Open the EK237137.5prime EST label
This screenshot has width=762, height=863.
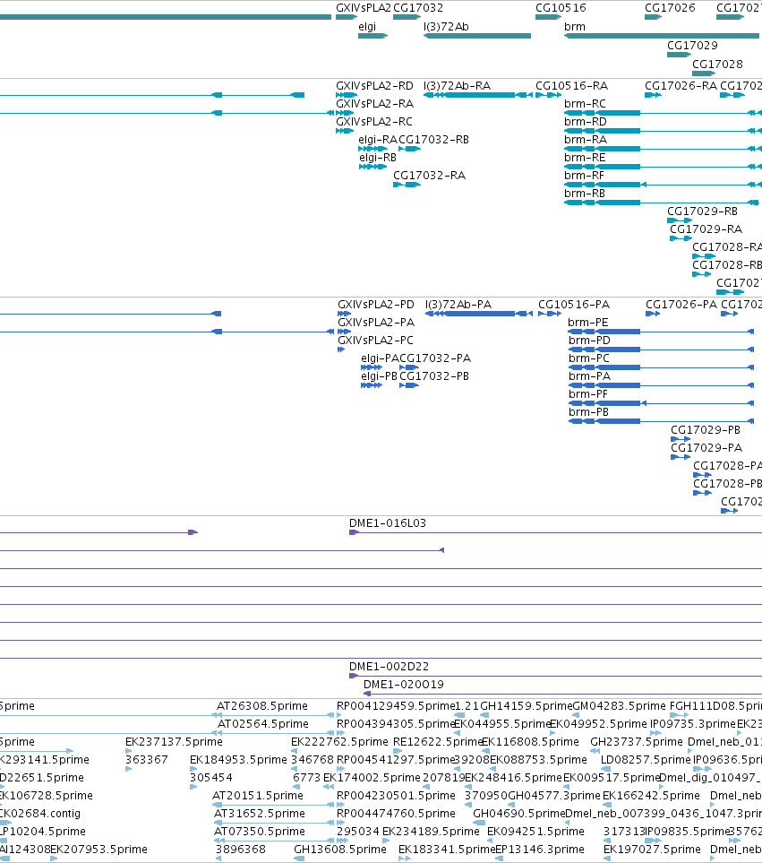pos(174,741)
